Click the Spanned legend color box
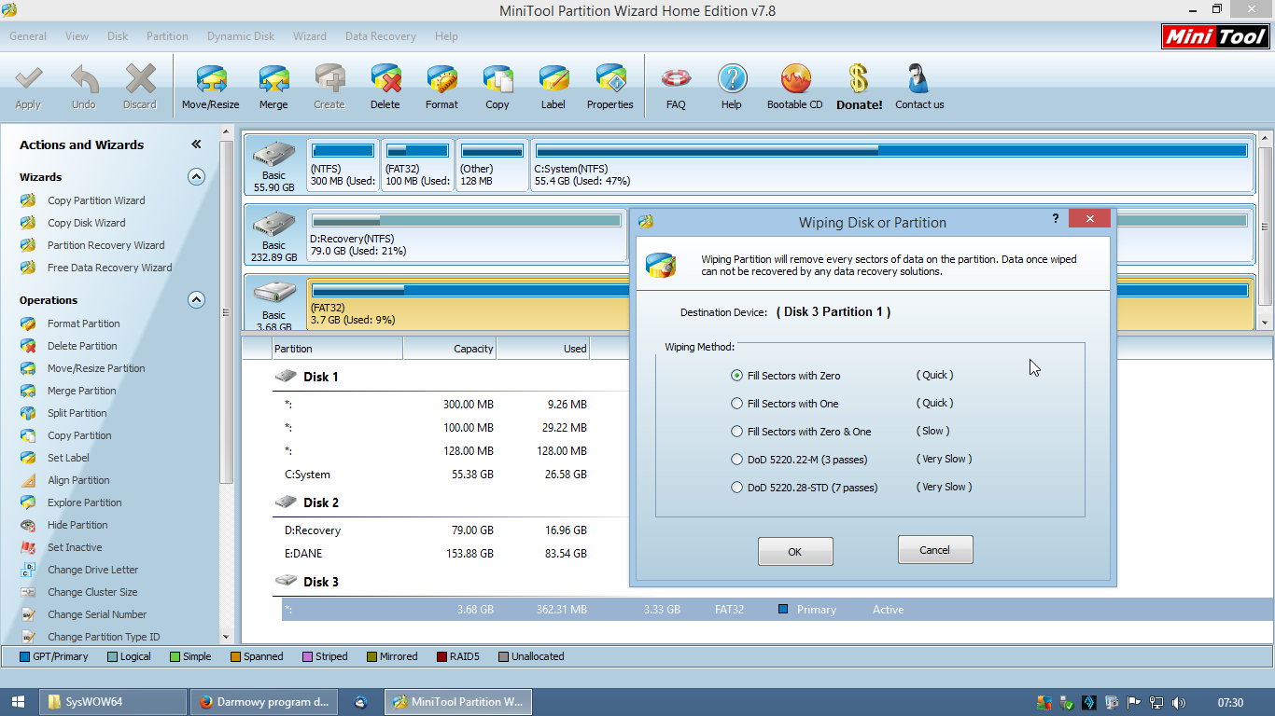This screenshot has width=1275, height=716. [x=236, y=656]
